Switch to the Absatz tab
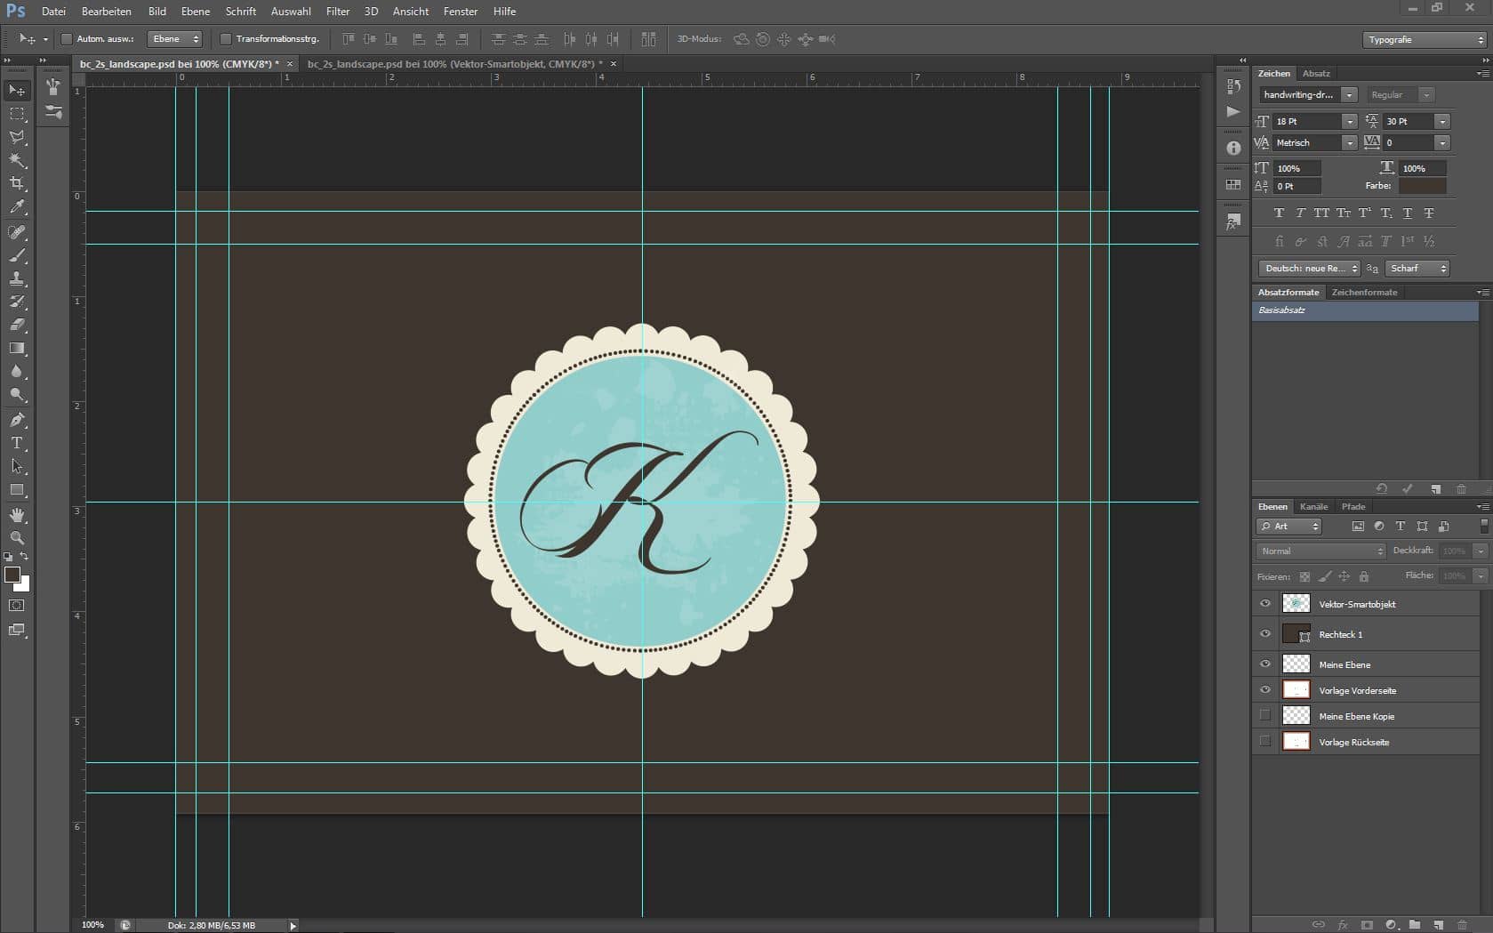Screen dimensions: 1493x933 1316,74
